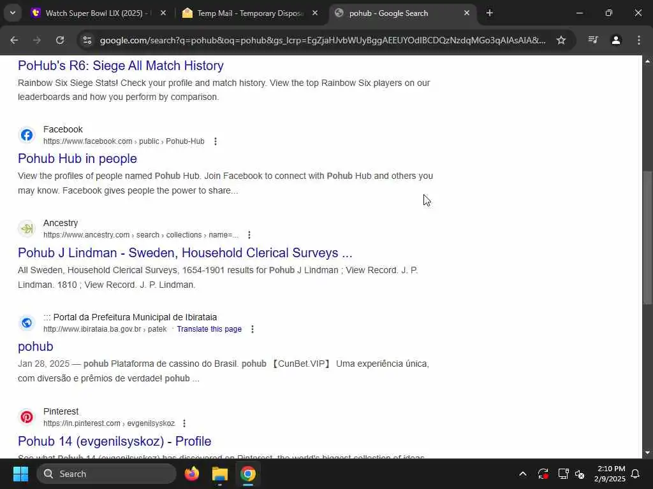Image resolution: width=653 pixels, height=489 pixels.
Task: Close the Watch Super Bowl LIX tab
Action: [163, 13]
